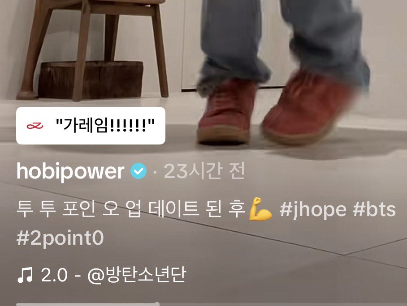Open the #2point0 hashtag
This screenshot has width=407, height=306.
tap(60, 238)
